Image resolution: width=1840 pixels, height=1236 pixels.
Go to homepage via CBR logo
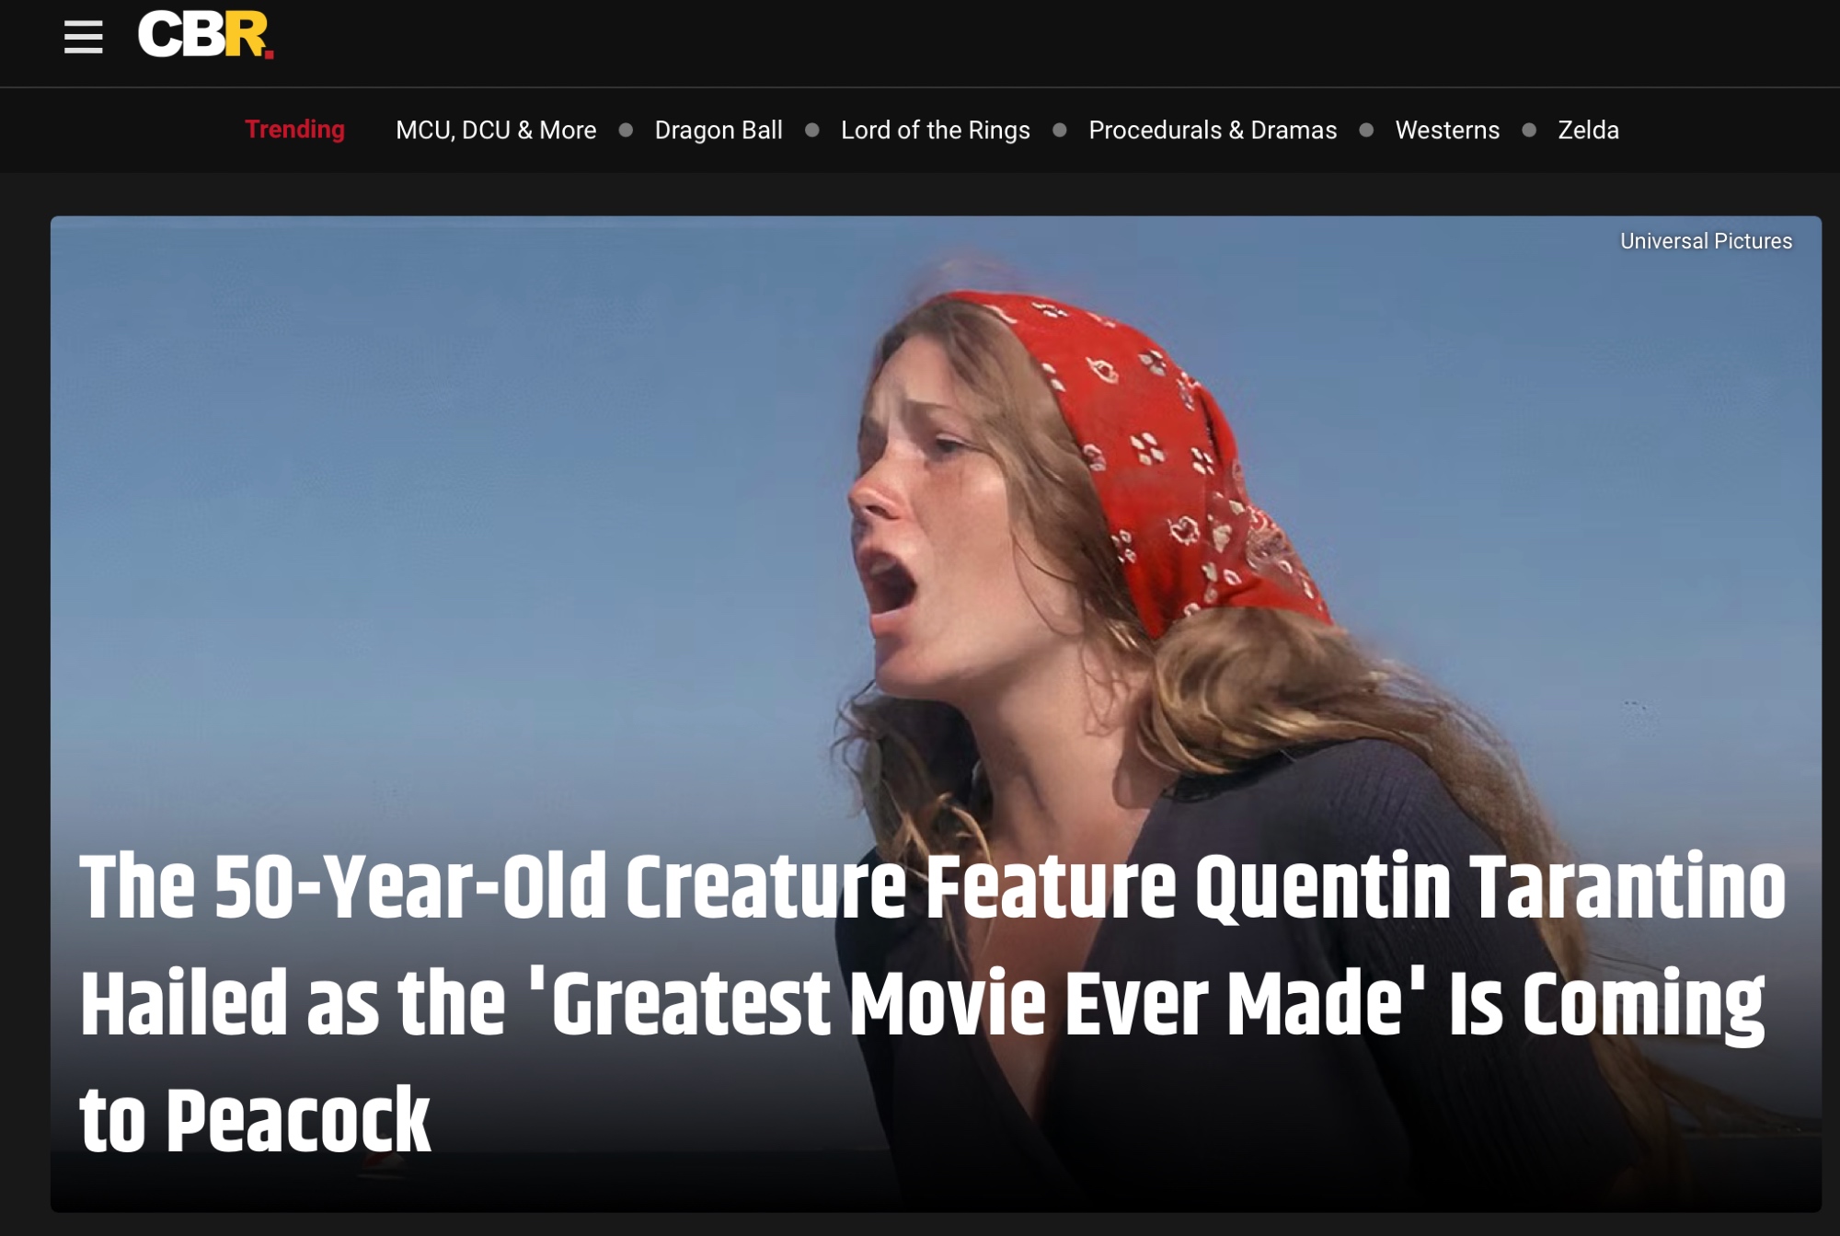(205, 35)
